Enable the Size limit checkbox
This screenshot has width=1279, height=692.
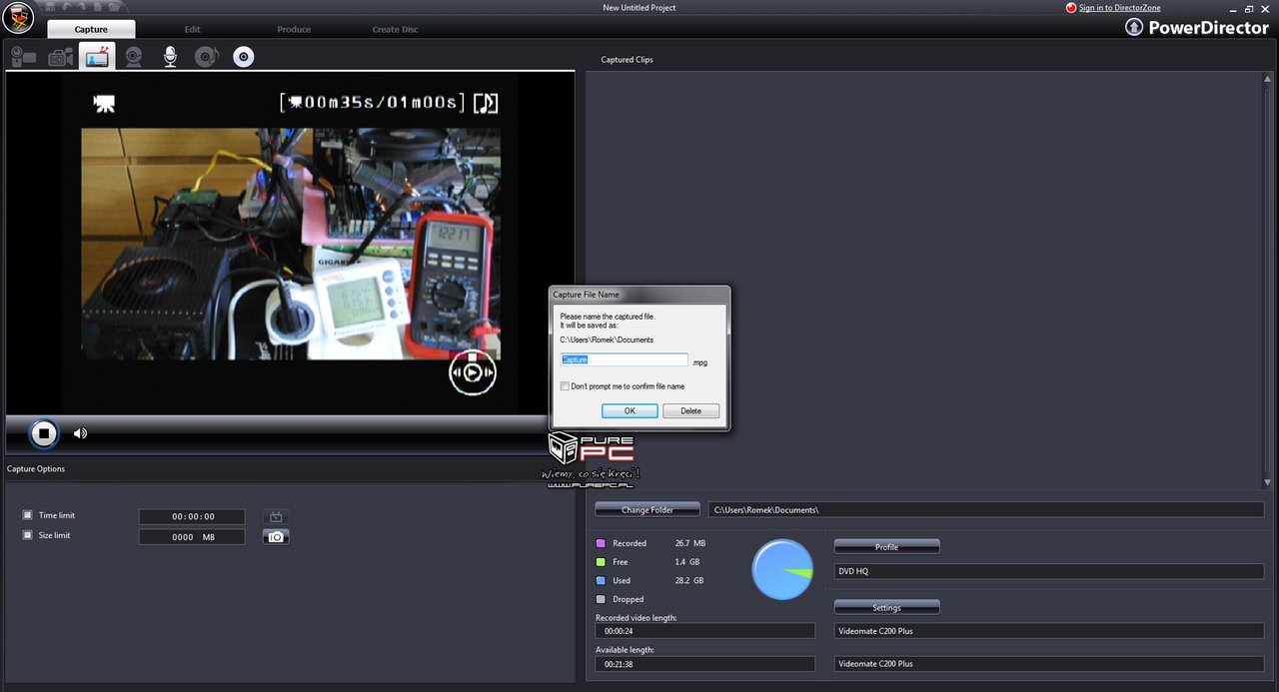point(28,535)
